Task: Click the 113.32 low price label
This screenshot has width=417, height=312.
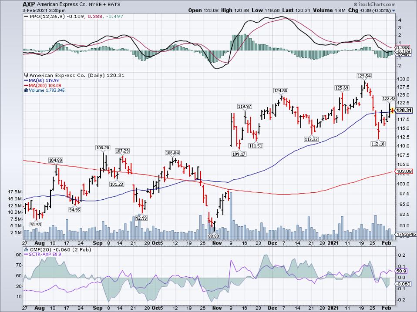Action: (311, 139)
